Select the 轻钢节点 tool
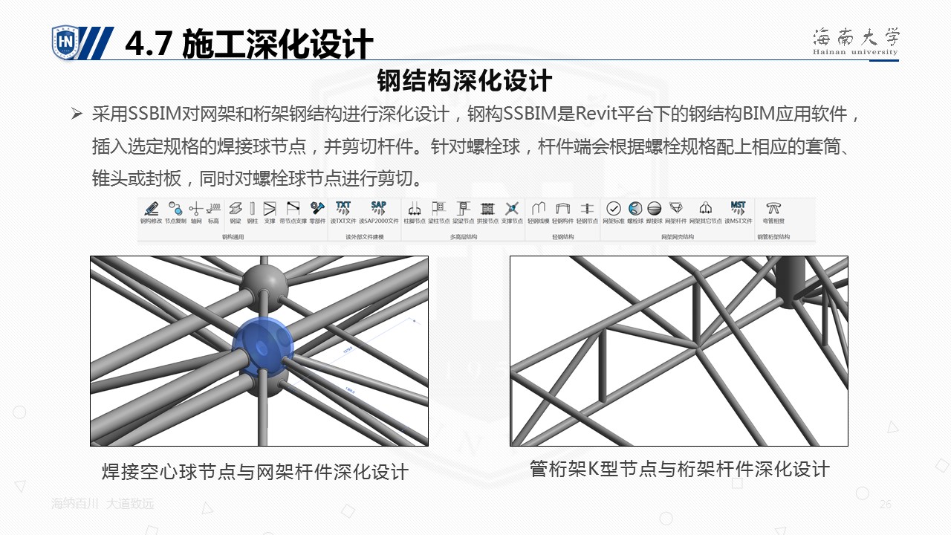Viewport: 951px width, 535px height. pyautogui.click(x=587, y=213)
